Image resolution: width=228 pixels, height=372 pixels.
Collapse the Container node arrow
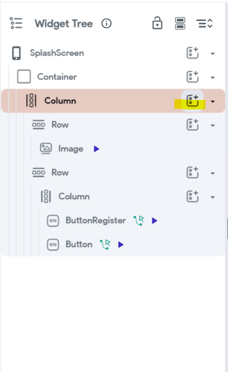pos(212,78)
